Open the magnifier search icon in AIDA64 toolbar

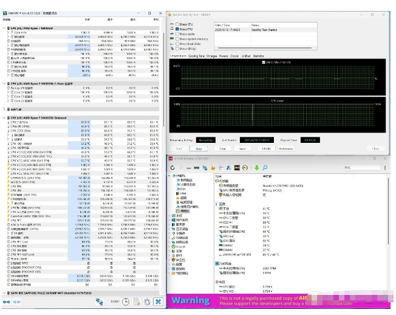264,168
